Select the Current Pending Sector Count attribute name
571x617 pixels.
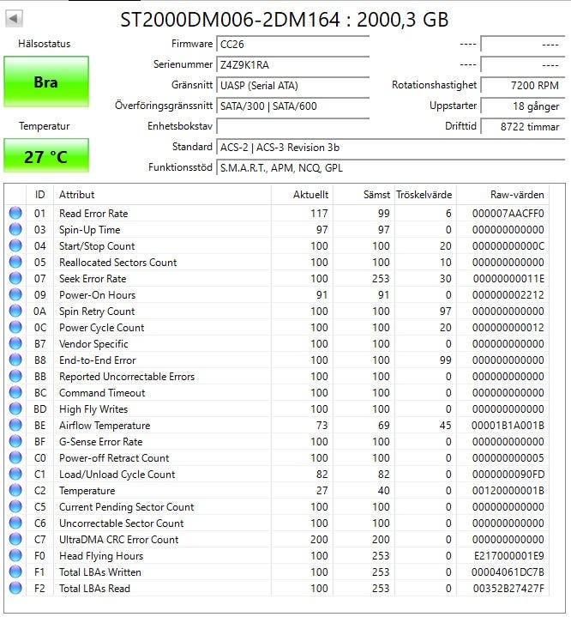[x=127, y=507]
